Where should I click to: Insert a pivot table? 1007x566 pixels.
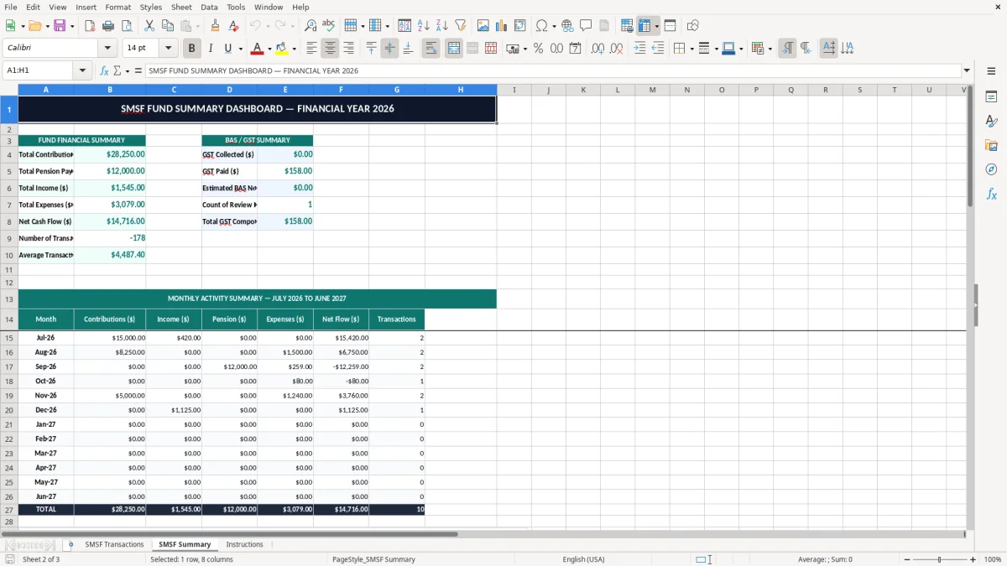pyautogui.click(x=520, y=26)
